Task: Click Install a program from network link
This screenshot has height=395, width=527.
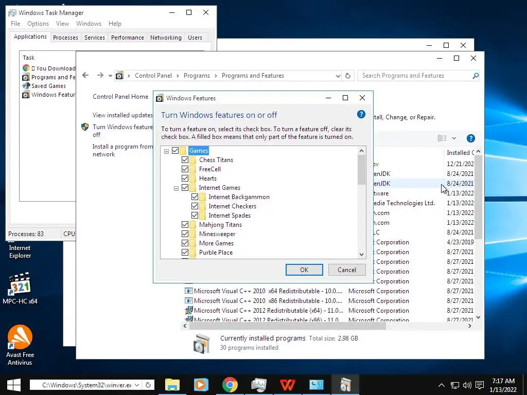Action: tap(122, 151)
